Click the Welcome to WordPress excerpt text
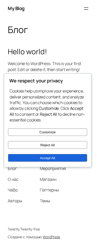The height and width of the screenshot is (247, 97). 44,67
